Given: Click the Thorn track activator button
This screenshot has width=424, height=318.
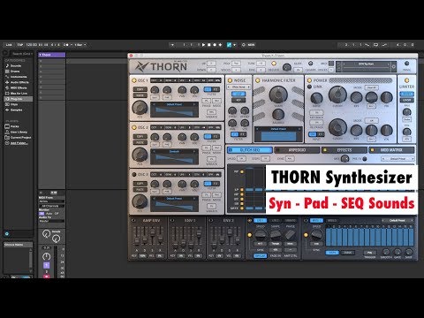Looking at the screenshot, I should pos(46,266).
